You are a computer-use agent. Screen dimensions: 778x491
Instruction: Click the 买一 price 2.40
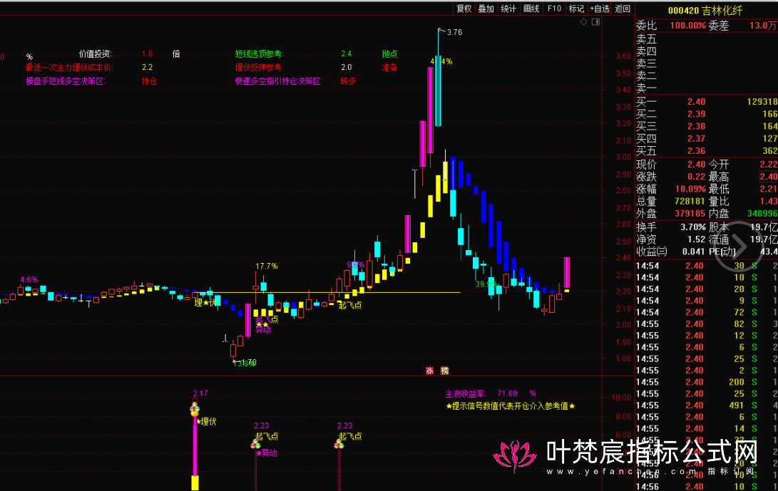[x=696, y=102]
